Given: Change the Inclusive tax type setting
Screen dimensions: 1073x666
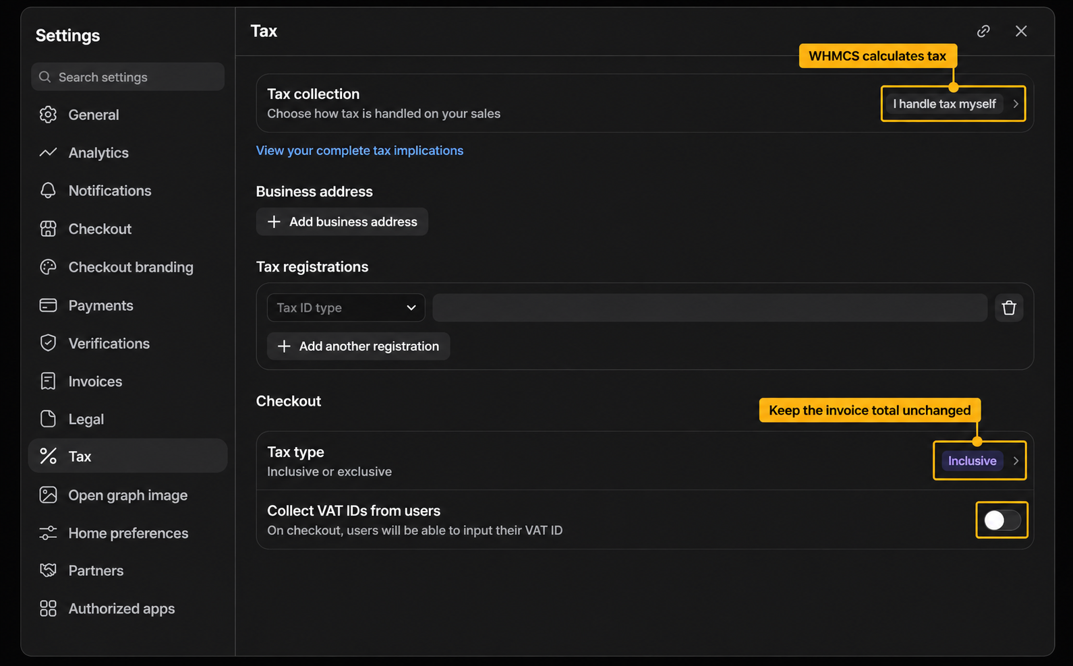Looking at the screenshot, I should (980, 461).
